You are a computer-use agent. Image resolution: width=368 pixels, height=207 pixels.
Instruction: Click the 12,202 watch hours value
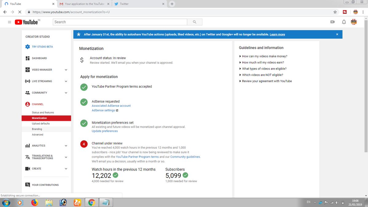tap(102, 175)
